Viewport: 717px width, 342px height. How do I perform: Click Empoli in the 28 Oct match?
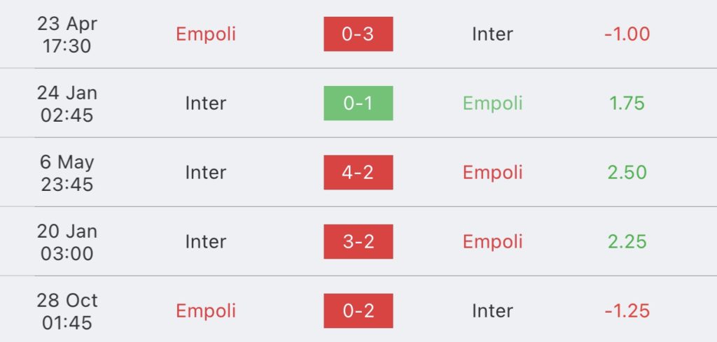pos(206,311)
